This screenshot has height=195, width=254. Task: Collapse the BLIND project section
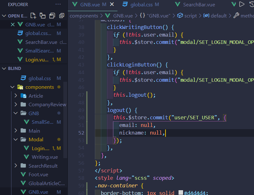pyautogui.click(x=4, y=68)
